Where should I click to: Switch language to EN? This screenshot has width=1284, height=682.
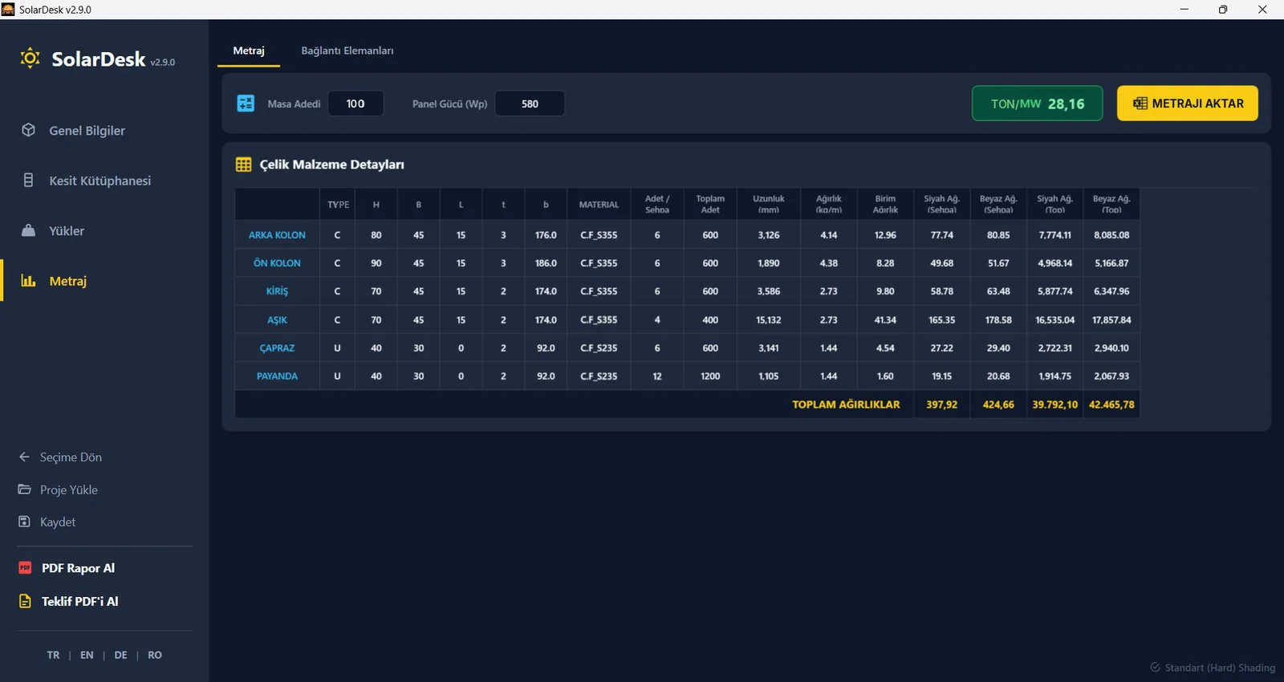point(87,655)
